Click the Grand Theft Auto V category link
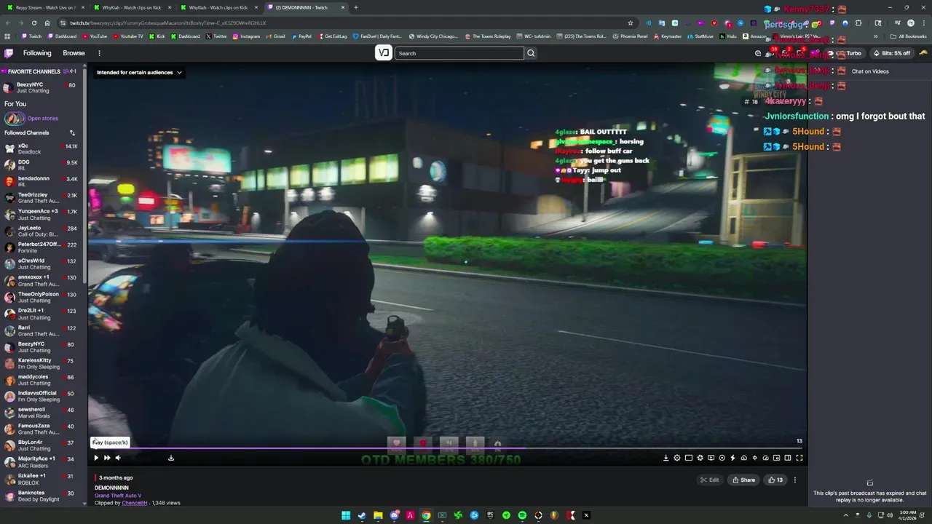 (118, 496)
